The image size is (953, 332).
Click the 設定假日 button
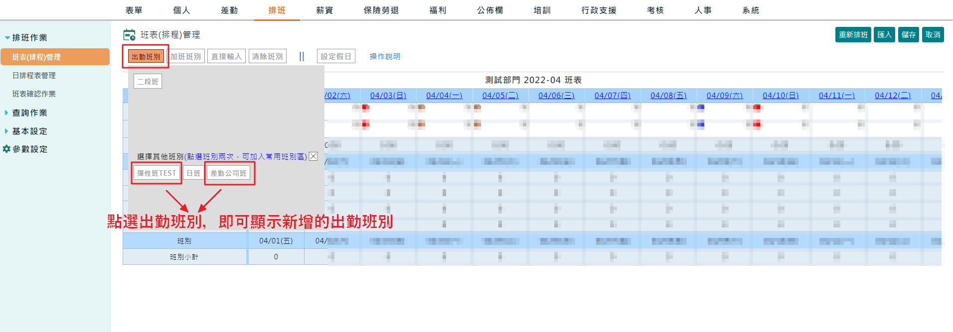336,57
